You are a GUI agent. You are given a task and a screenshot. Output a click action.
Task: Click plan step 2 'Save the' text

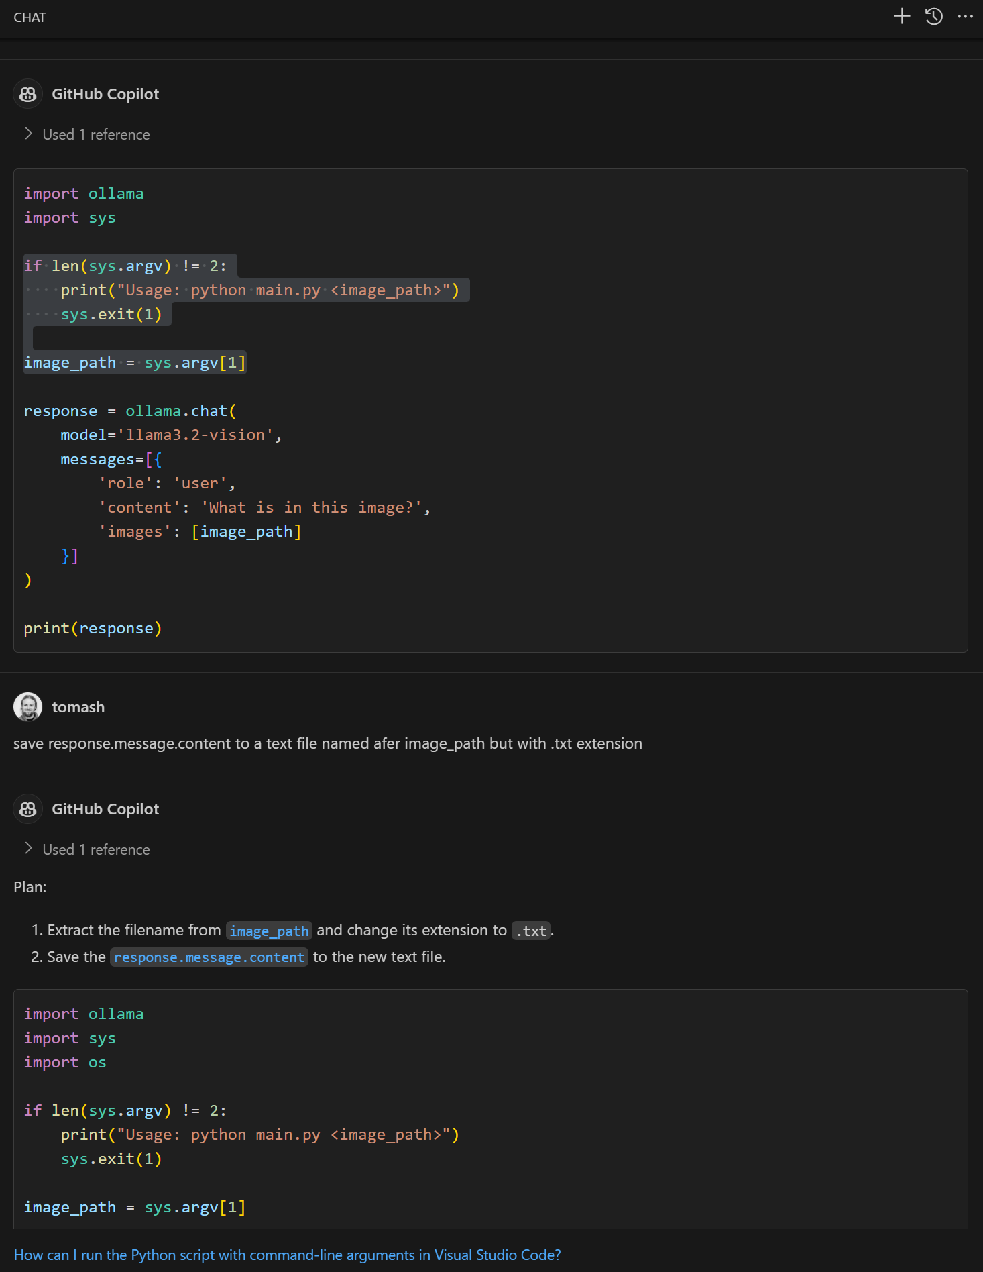click(76, 957)
